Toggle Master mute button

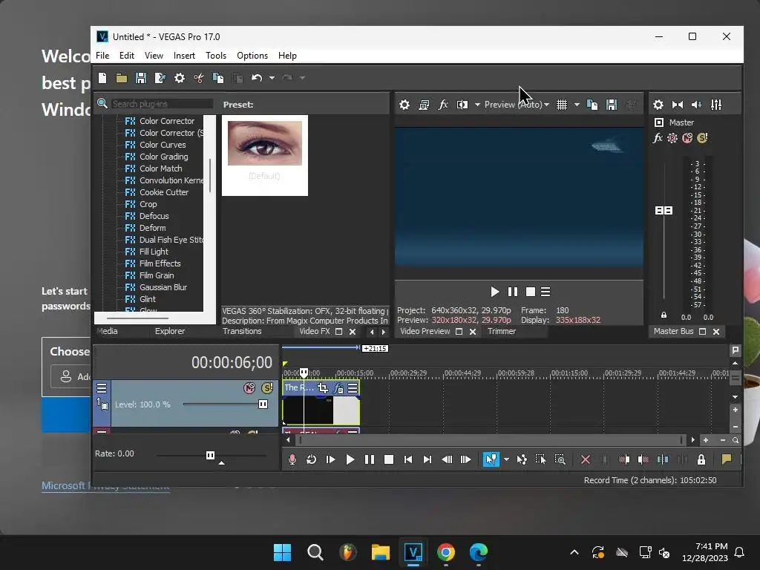687,138
